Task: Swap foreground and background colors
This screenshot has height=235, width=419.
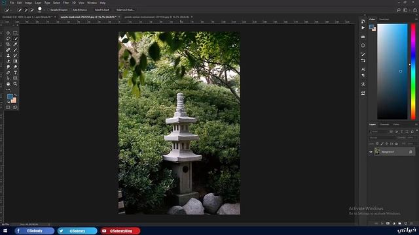Action: (16, 95)
